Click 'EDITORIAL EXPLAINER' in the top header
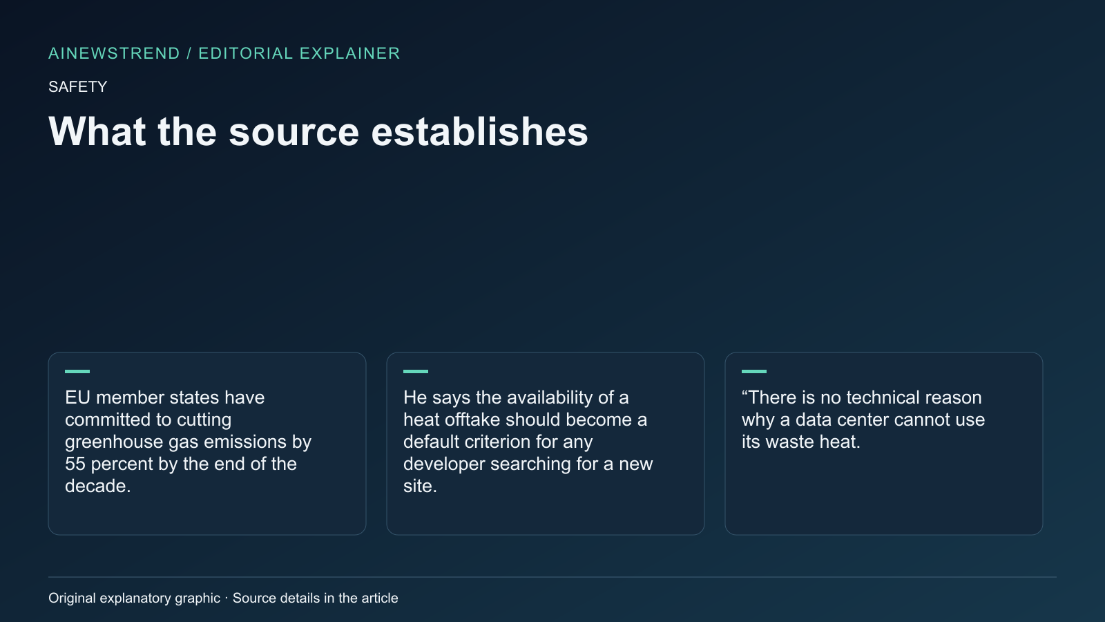Viewport: 1105px width, 622px height. [x=299, y=53]
